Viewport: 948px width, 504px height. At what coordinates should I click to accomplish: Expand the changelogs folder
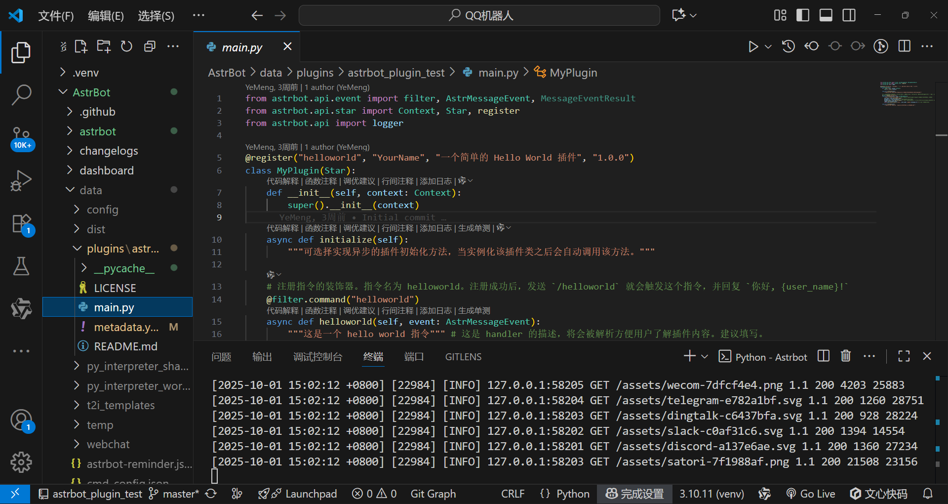point(109,151)
